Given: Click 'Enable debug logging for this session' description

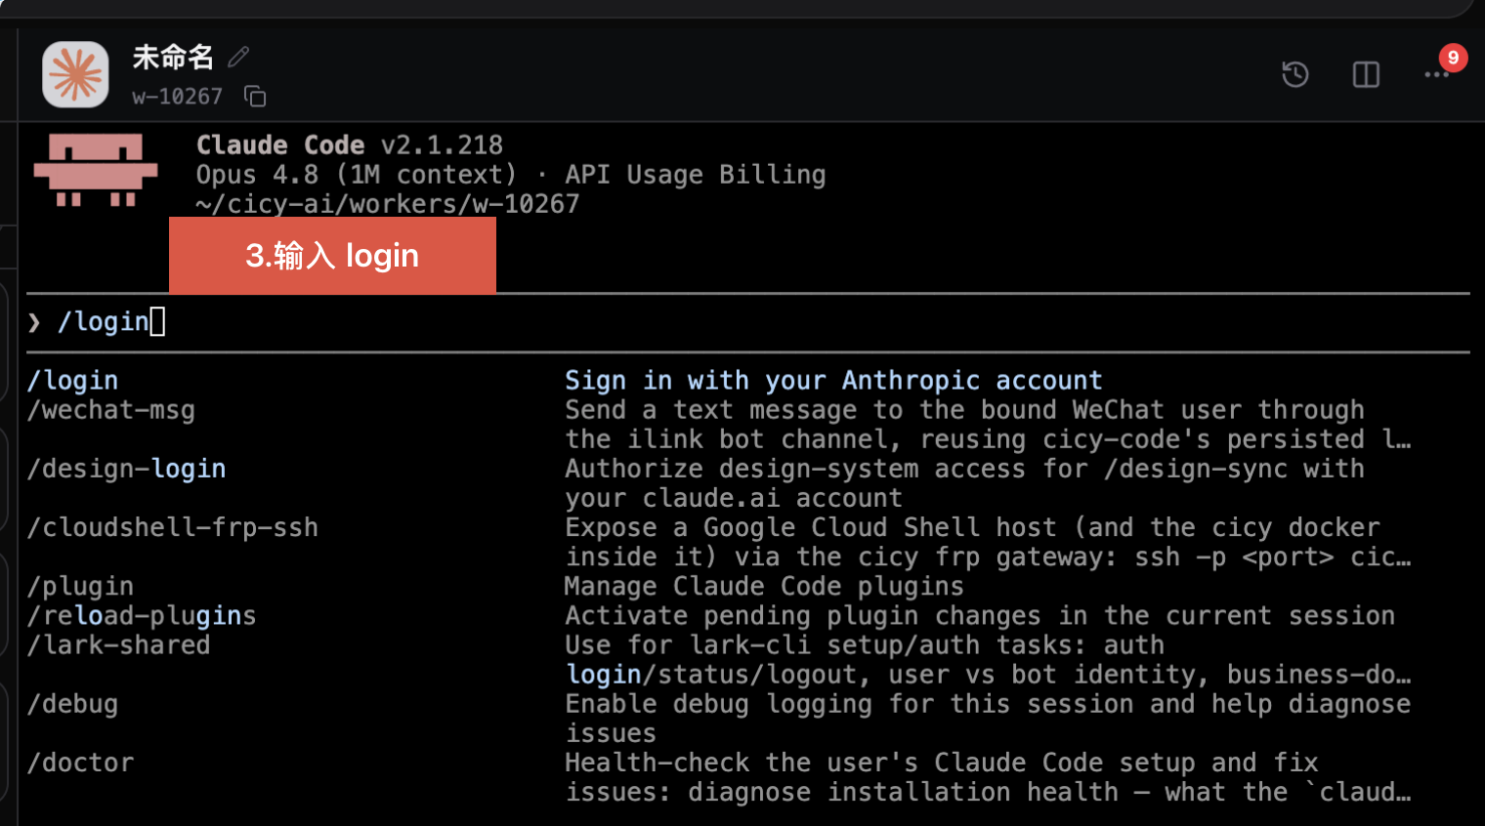Looking at the screenshot, I should tap(988, 718).
